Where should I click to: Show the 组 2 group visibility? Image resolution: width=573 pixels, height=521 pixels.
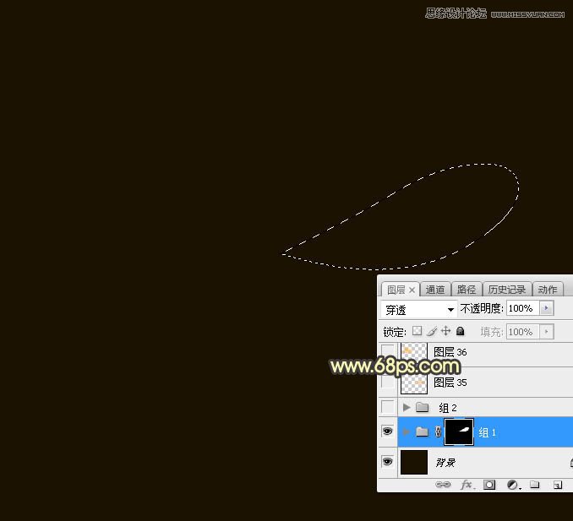click(388, 407)
